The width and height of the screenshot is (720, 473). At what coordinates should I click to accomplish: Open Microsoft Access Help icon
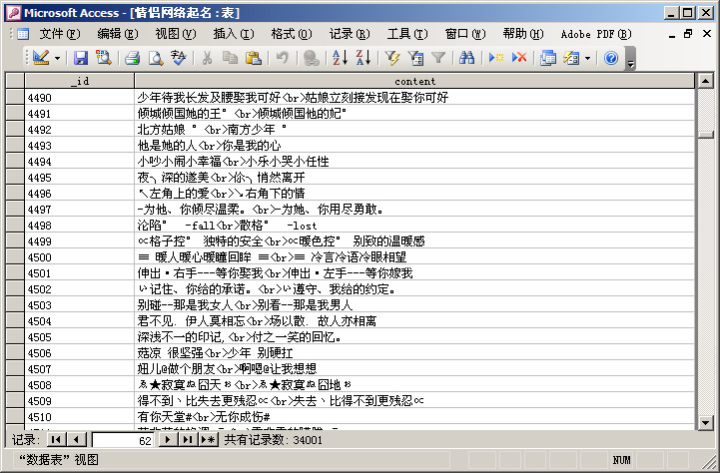tap(611, 58)
